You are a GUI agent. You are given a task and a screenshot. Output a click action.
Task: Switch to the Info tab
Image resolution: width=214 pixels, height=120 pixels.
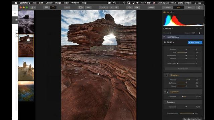click(x=190, y=7)
